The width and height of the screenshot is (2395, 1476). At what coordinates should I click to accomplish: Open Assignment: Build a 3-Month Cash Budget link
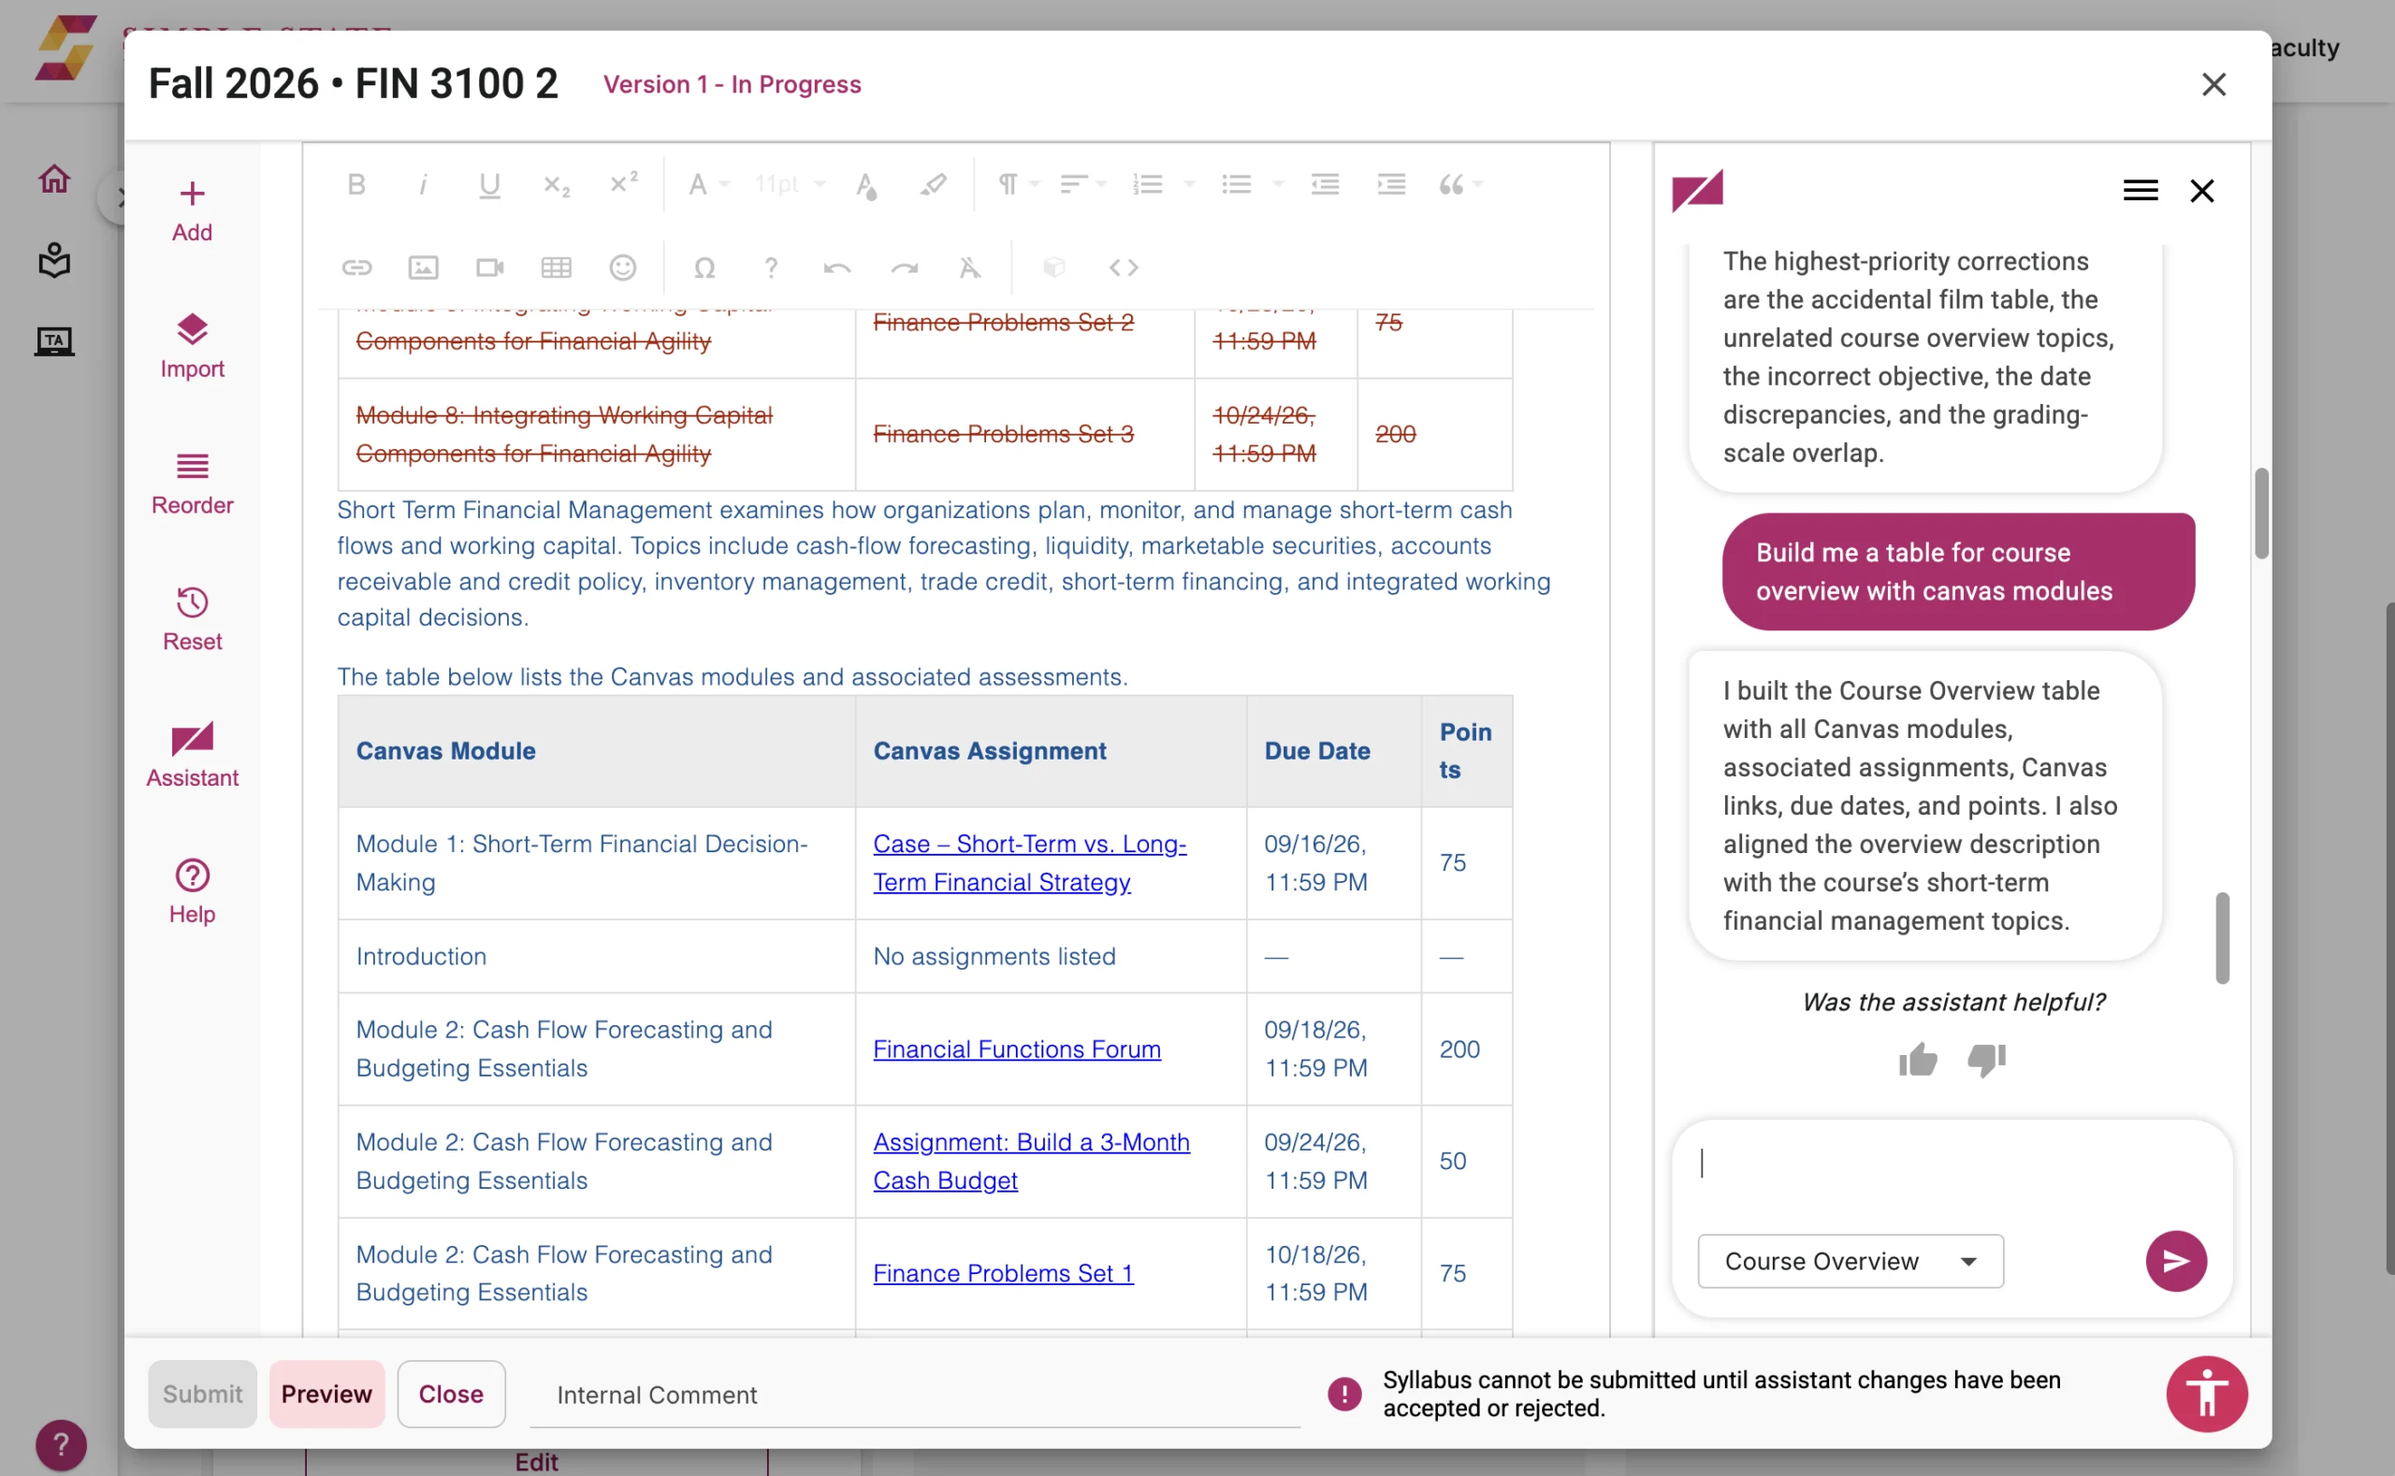(1031, 1162)
